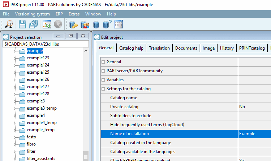Expand the General section
The width and height of the screenshot is (271, 161).
(103, 62)
